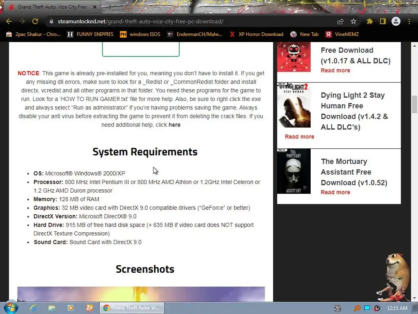Click Read more under The Mortuary Assistant

(336, 192)
